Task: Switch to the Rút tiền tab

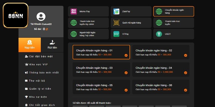Action: point(52,45)
